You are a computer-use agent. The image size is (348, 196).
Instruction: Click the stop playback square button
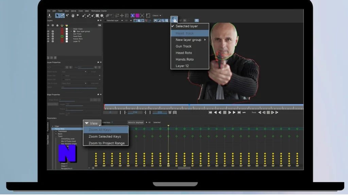pos(225,112)
